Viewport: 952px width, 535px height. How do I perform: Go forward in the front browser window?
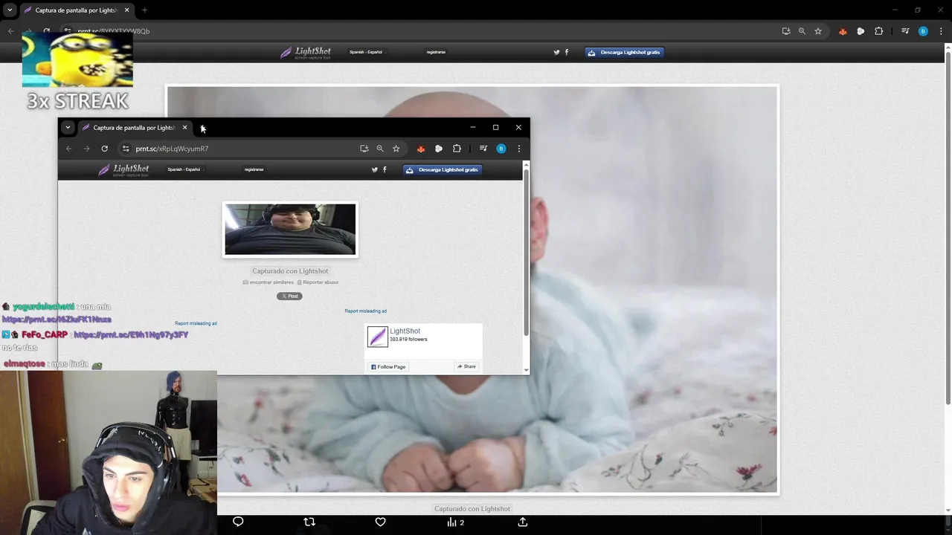coord(86,149)
